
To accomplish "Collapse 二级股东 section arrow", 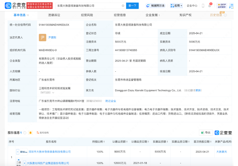I will pos(19,160).
